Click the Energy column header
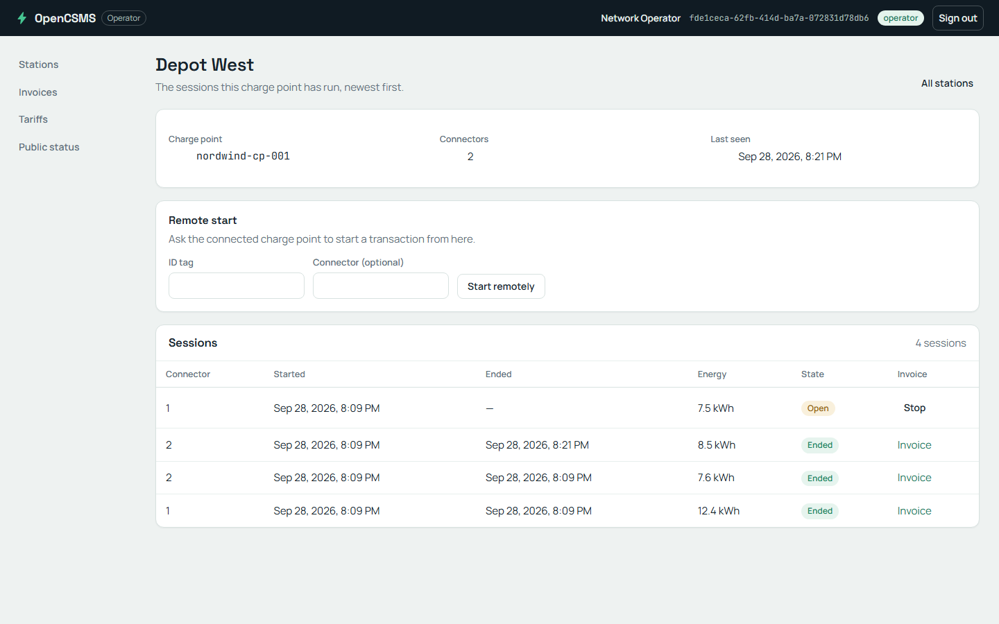999x624 pixels. (712, 374)
